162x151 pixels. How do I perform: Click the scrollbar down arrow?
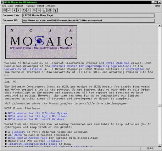pos(160,145)
